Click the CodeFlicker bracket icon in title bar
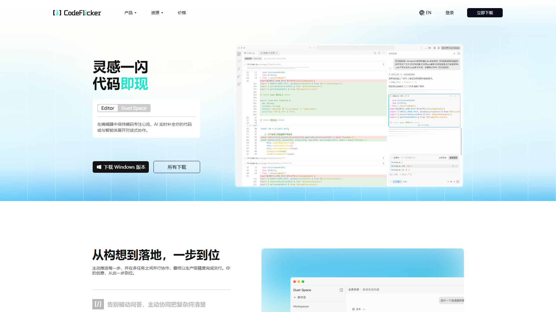The height and width of the screenshot is (312, 556). click(x=429, y=48)
